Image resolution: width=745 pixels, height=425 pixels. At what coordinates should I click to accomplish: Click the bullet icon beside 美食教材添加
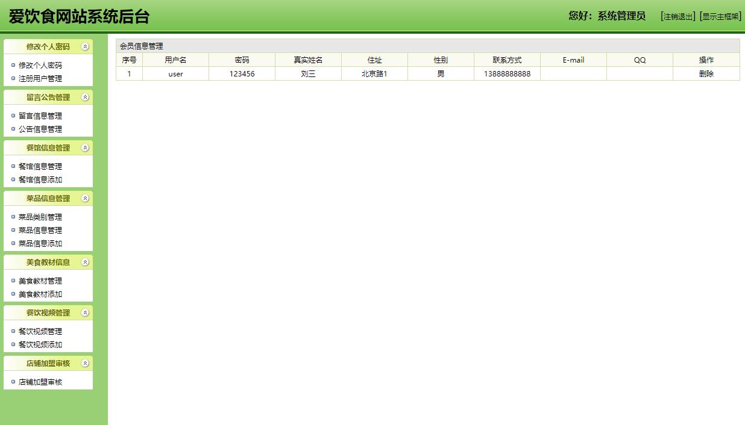tap(13, 294)
